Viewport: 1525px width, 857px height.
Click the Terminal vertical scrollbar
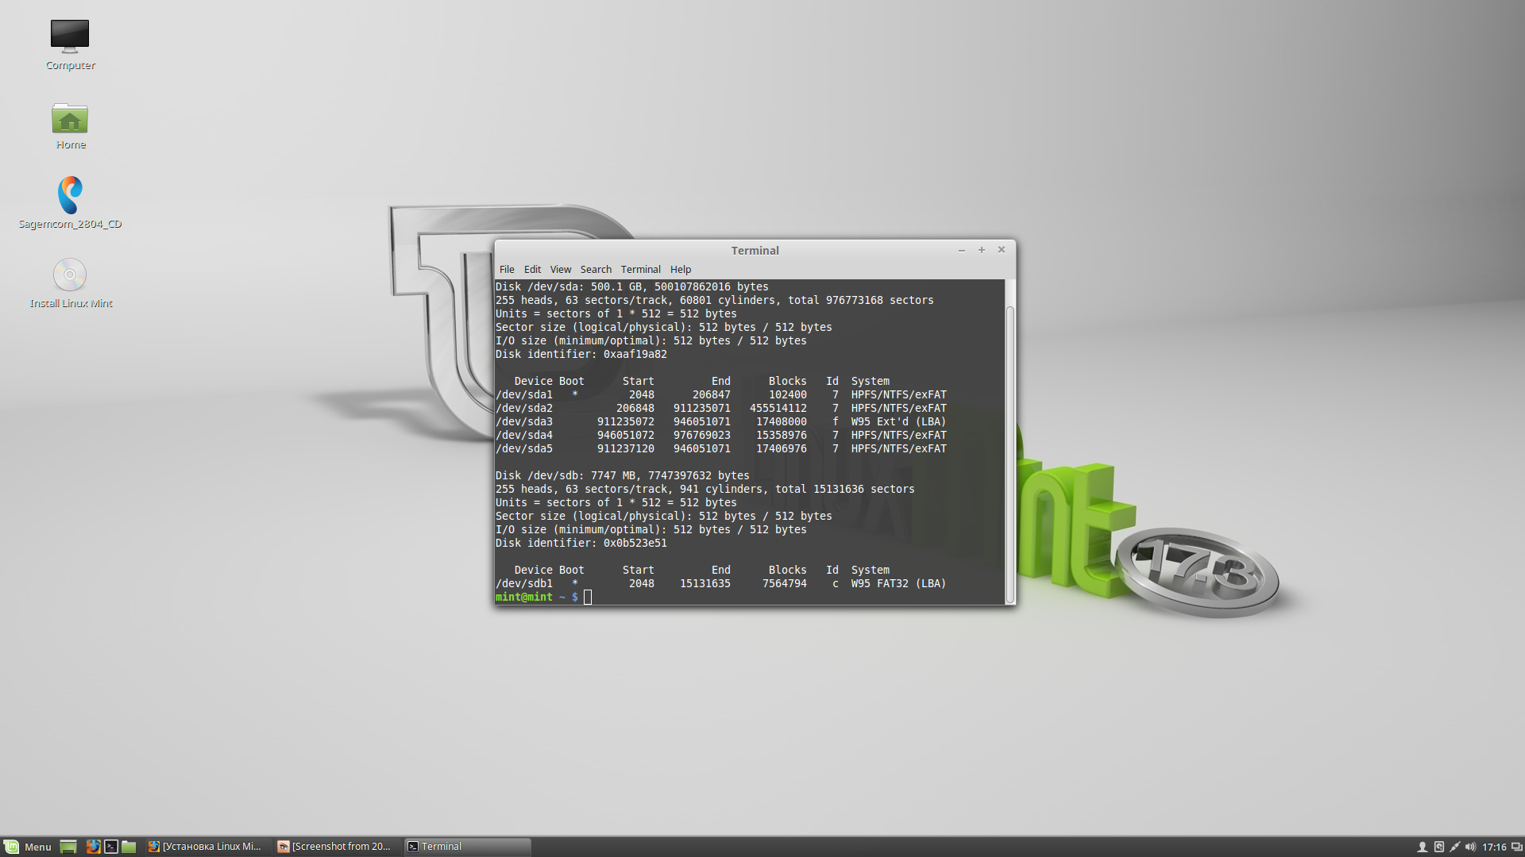(1010, 452)
